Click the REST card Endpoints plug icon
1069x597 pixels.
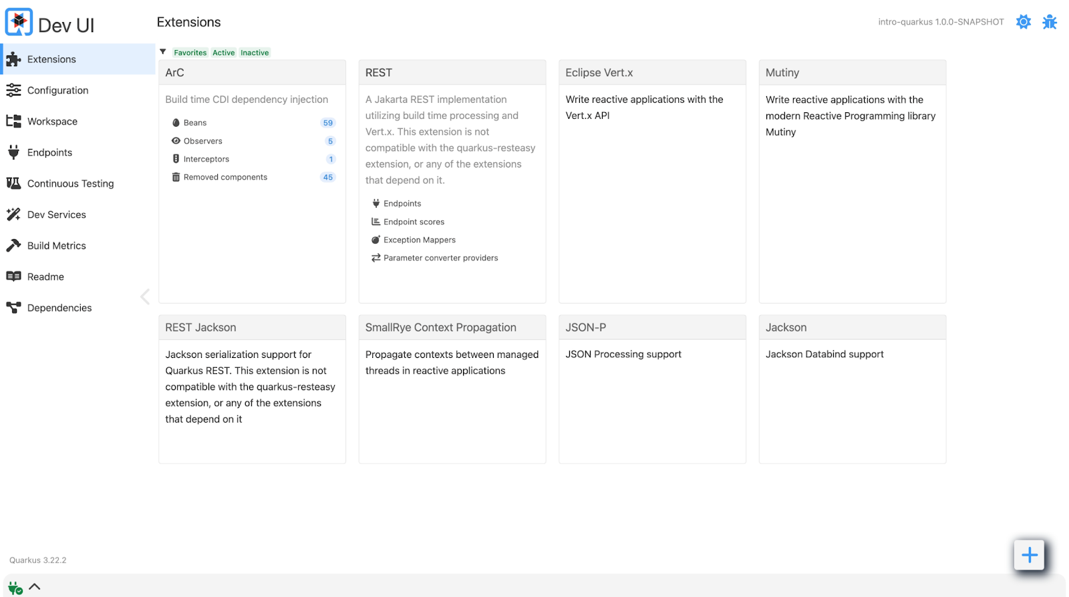point(376,204)
